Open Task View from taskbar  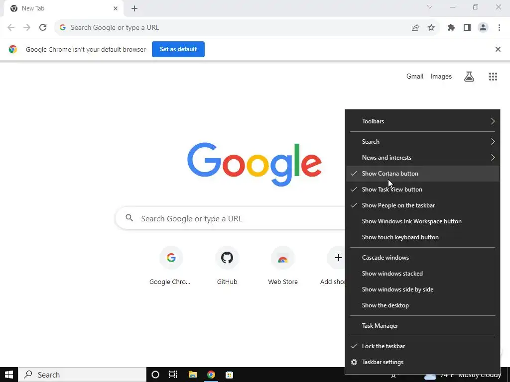pyautogui.click(x=173, y=375)
